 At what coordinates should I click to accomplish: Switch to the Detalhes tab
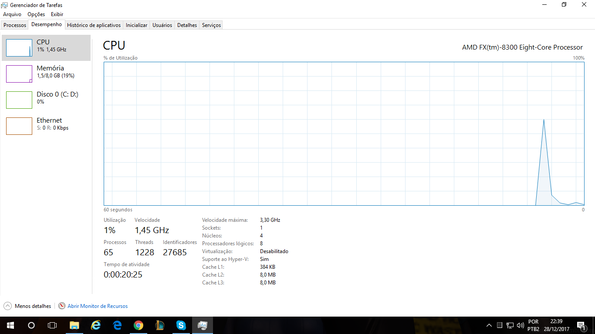click(187, 25)
